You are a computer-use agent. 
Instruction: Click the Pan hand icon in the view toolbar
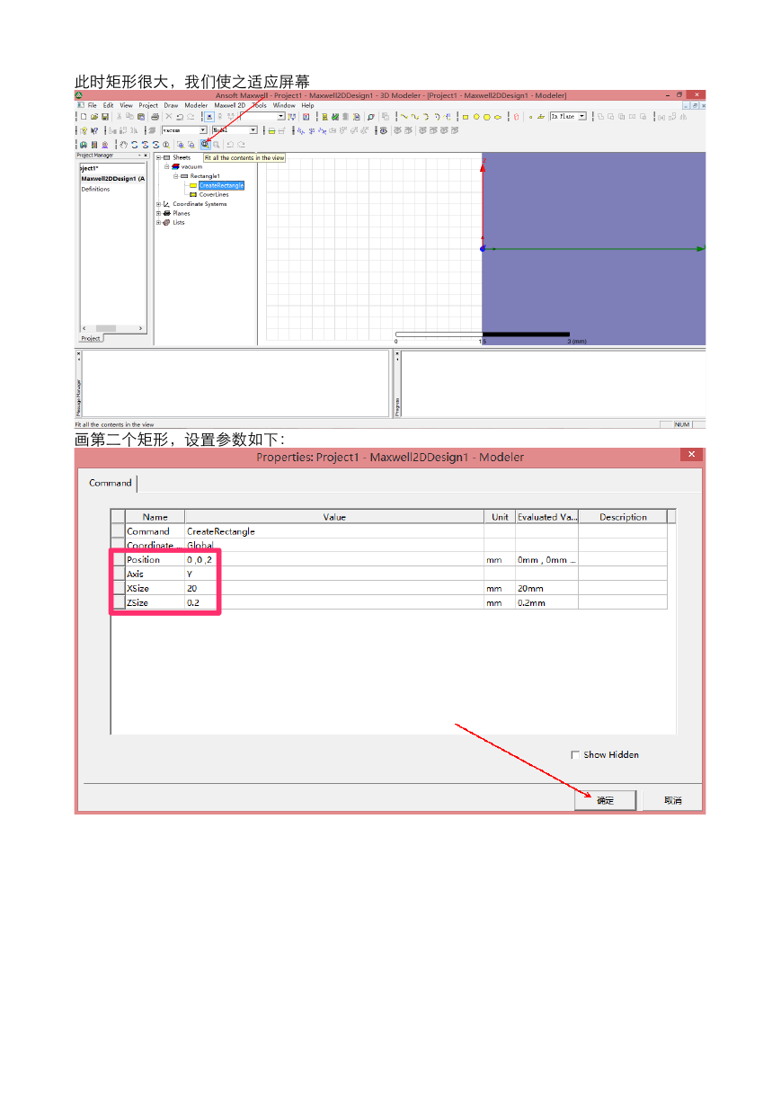click(x=124, y=144)
